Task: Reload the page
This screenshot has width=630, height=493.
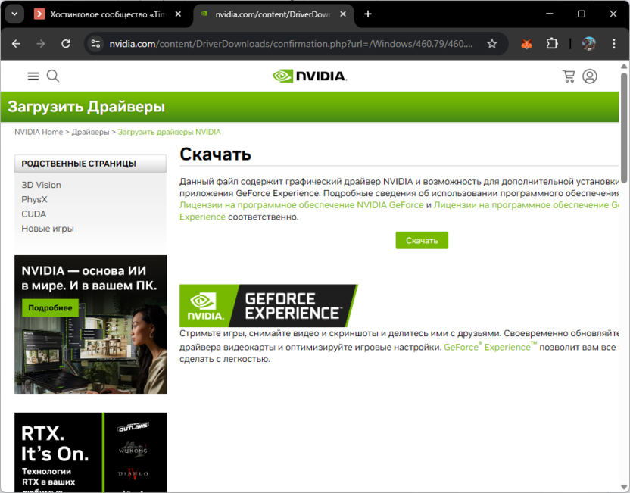Action: click(66, 43)
